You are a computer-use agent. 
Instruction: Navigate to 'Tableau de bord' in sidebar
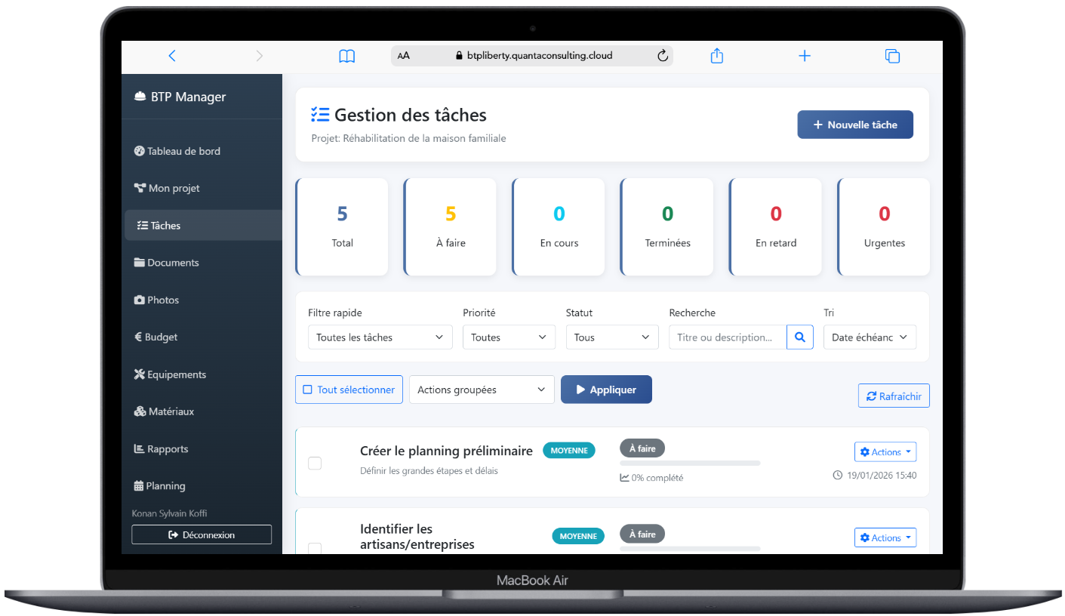tap(183, 151)
